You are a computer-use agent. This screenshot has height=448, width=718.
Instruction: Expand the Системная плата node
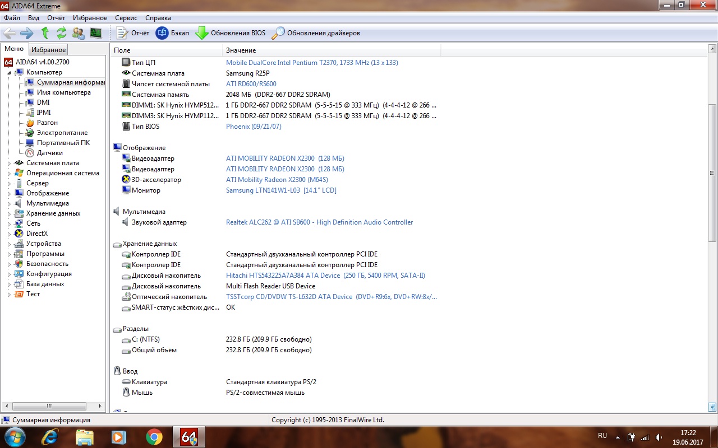click(x=10, y=164)
